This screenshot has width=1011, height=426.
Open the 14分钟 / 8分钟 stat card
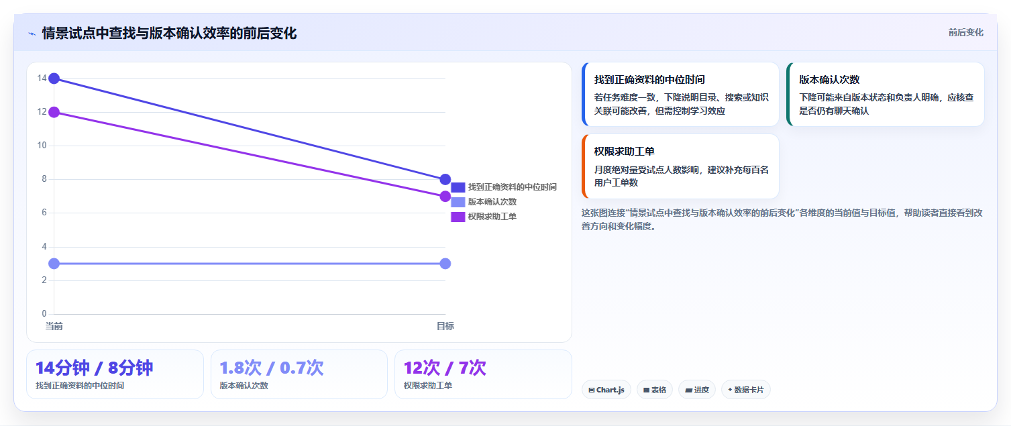[x=115, y=374]
